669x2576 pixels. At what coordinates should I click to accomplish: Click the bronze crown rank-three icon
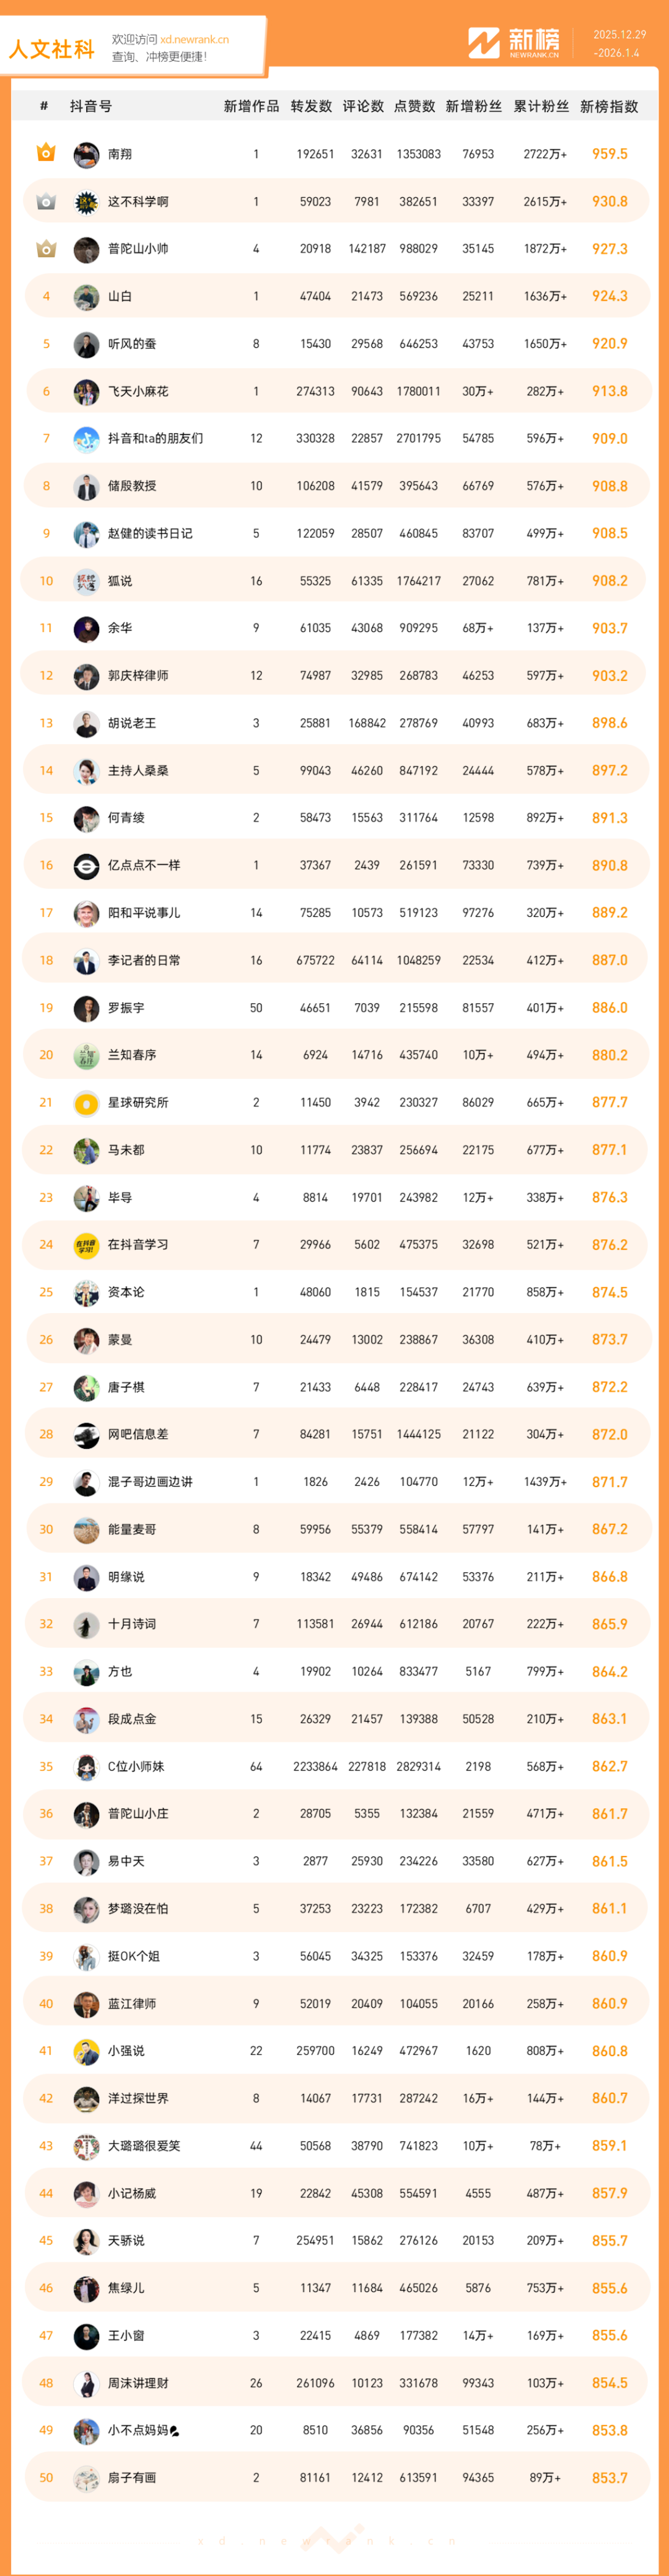[x=46, y=248]
